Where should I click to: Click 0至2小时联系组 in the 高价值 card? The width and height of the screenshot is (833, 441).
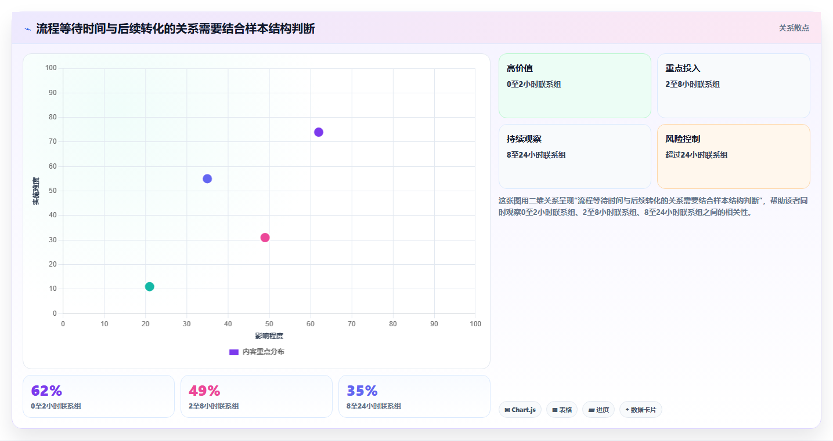[534, 84]
